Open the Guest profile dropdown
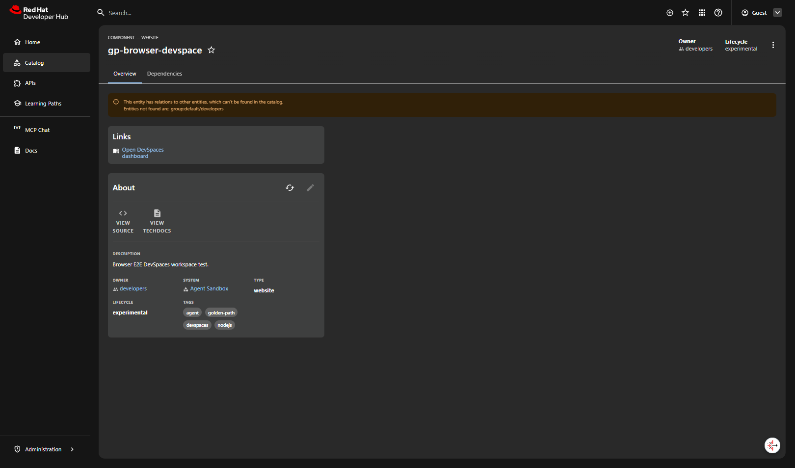The height and width of the screenshot is (468, 795). [777, 13]
